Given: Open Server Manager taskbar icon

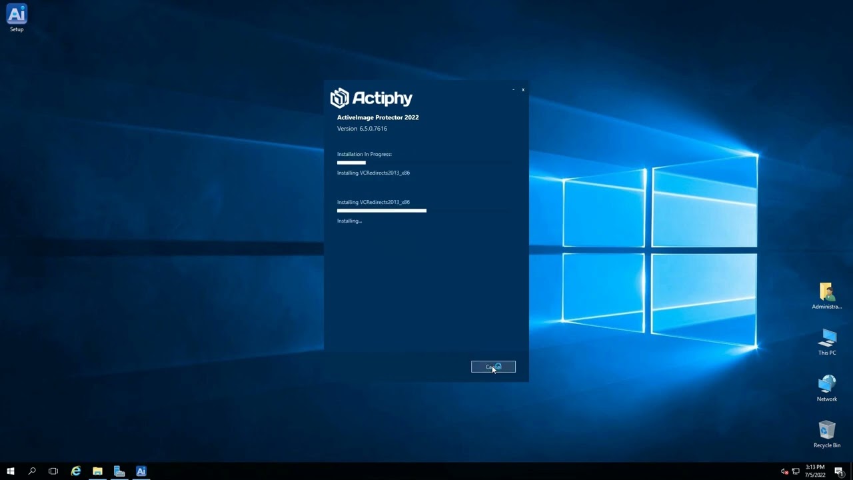Looking at the screenshot, I should tap(119, 471).
